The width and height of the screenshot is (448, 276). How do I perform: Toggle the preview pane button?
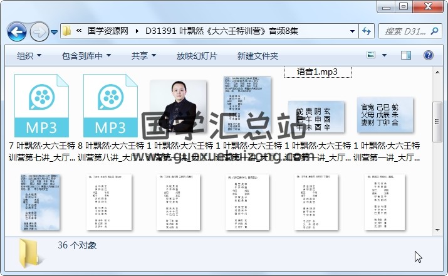[407, 56]
